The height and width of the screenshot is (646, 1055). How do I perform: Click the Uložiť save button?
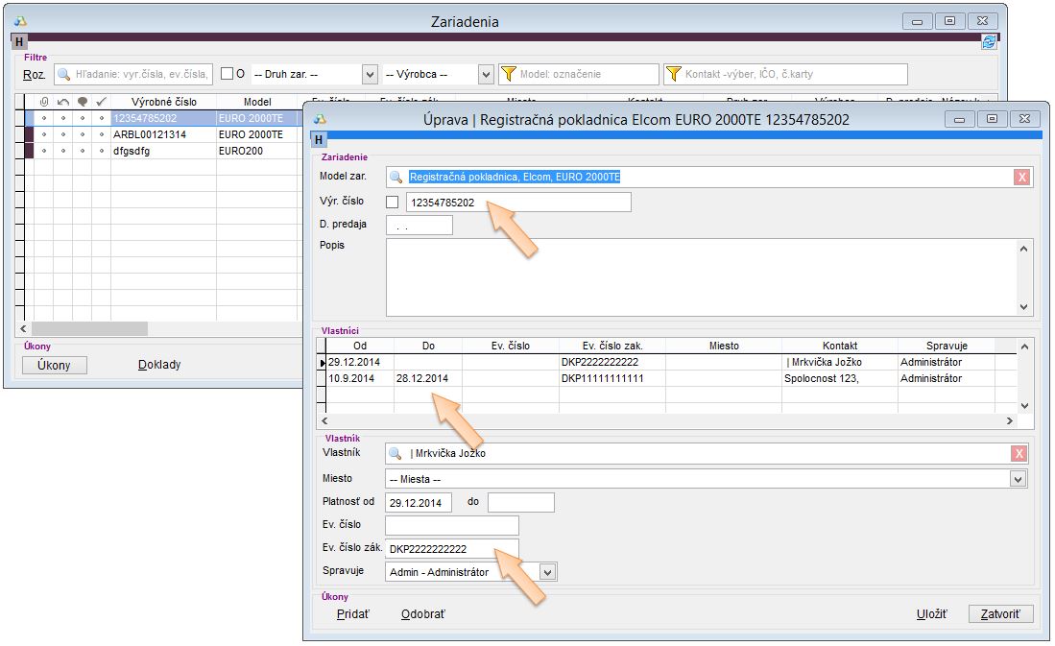[x=931, y=614]
